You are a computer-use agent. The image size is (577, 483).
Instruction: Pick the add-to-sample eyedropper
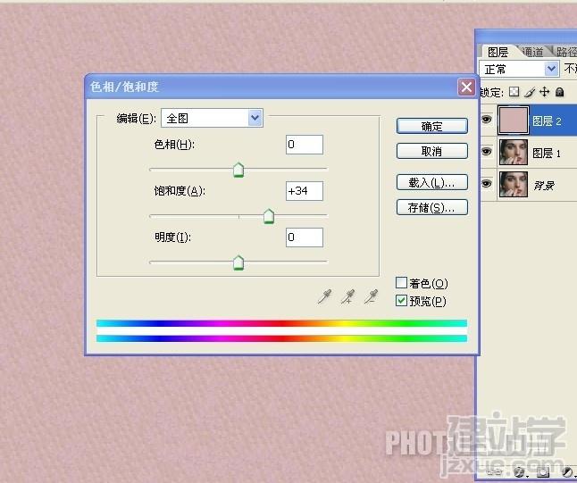[347, 296]
